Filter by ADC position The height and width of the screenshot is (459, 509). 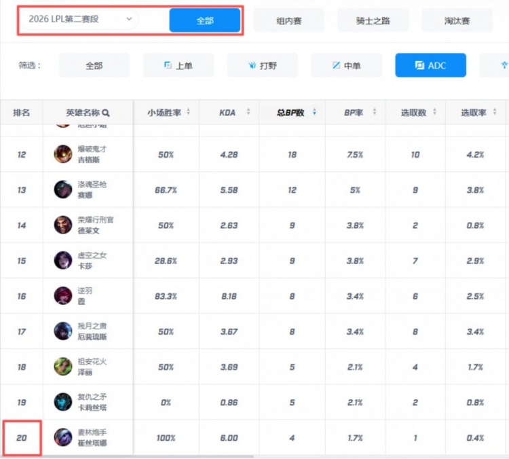tap(430, 65)
